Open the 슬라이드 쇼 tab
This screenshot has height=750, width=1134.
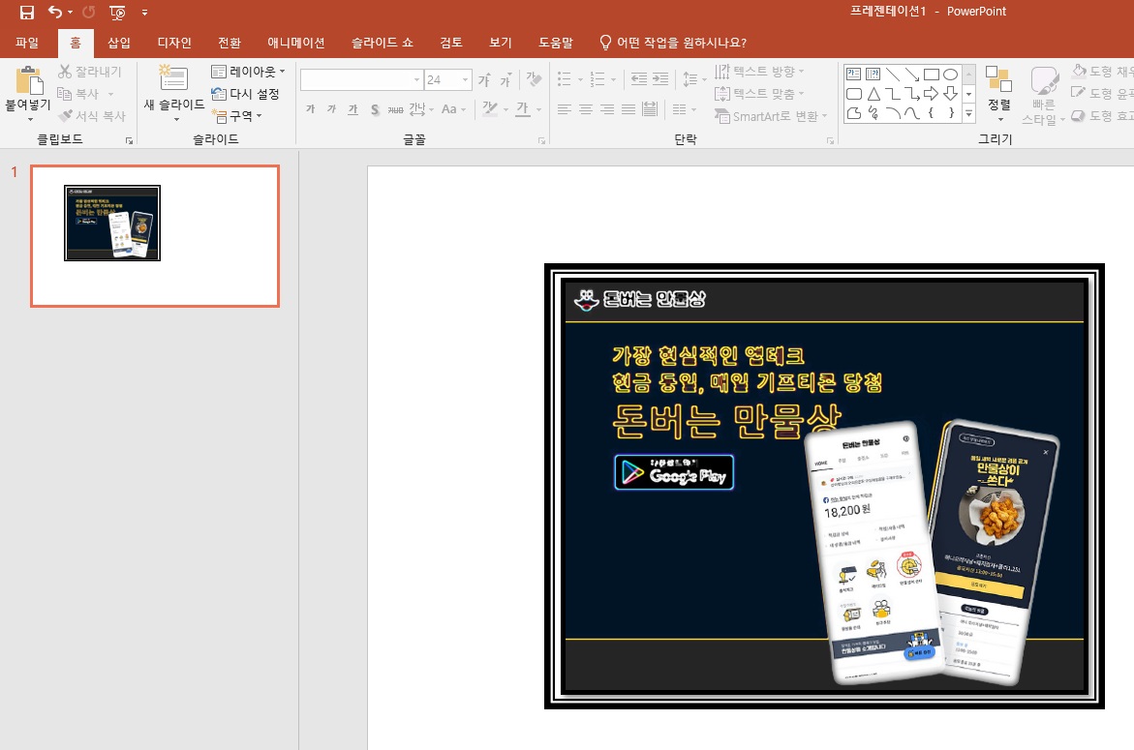tap(382, 43)
